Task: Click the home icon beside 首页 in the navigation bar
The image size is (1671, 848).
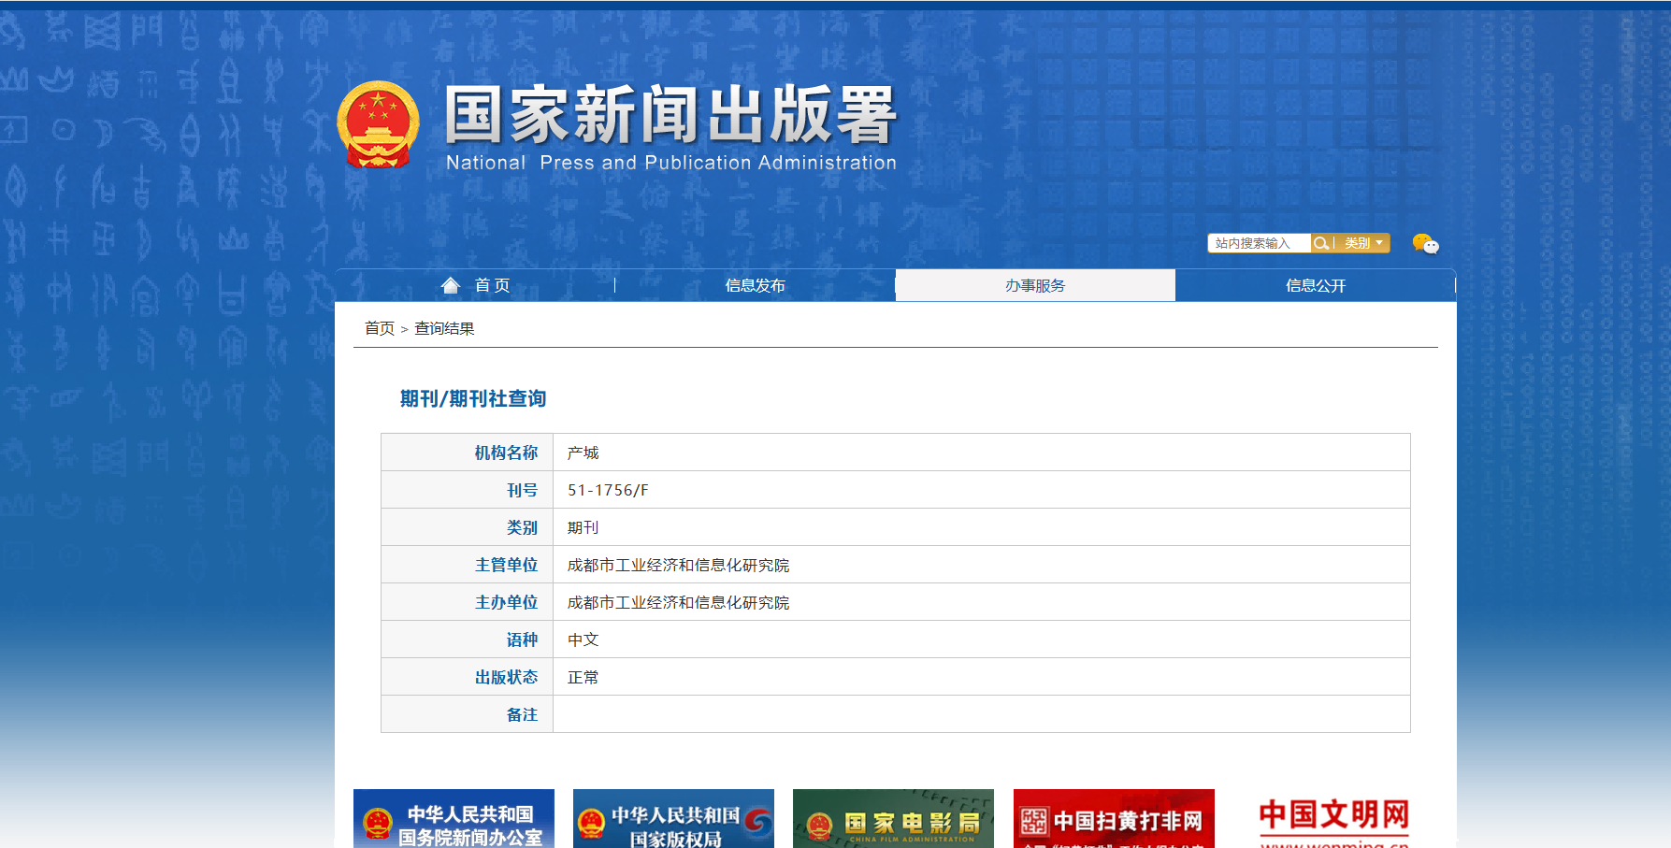Action: pyautogui.click(x=451, y=285)
